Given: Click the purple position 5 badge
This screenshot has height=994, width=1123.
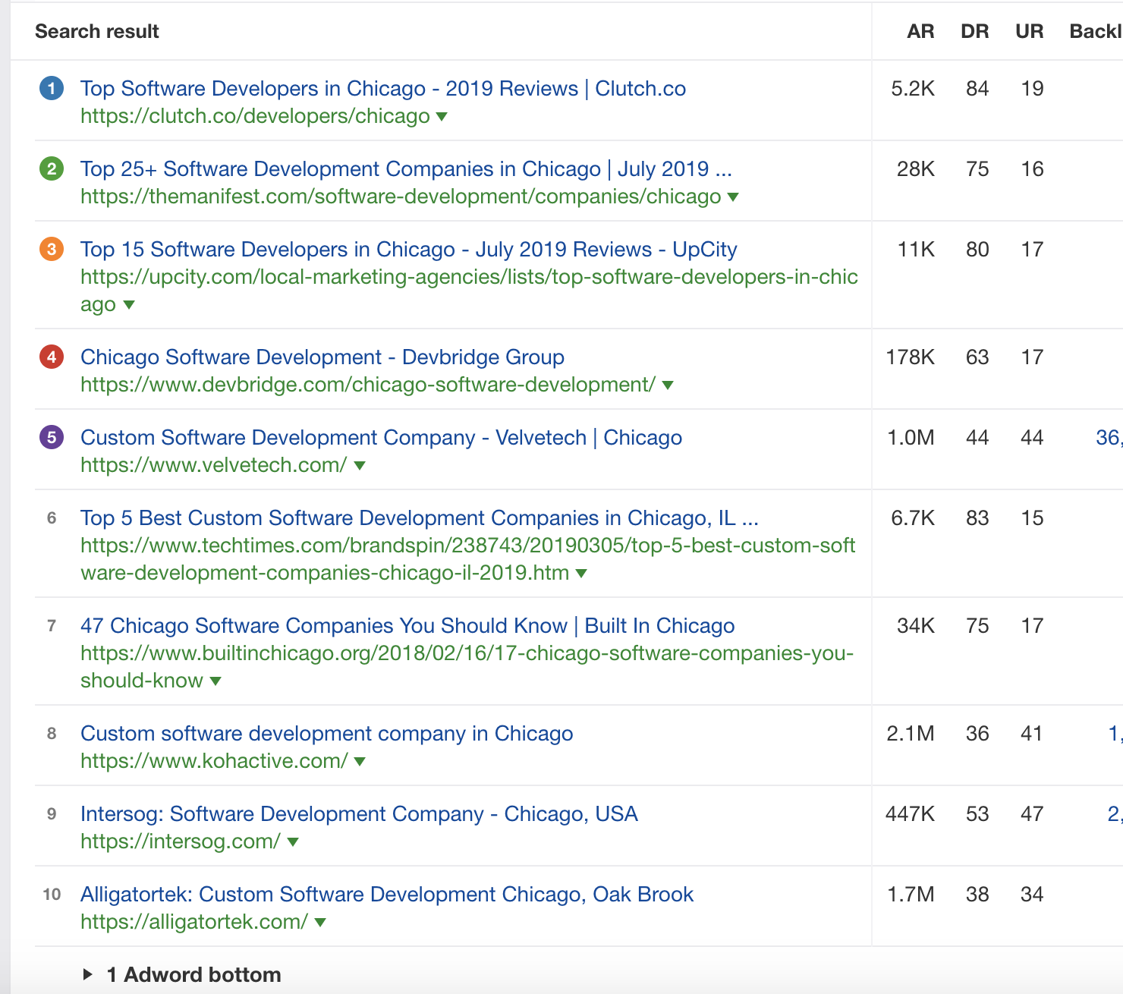Looking at the screenshot, I should 52,437.
